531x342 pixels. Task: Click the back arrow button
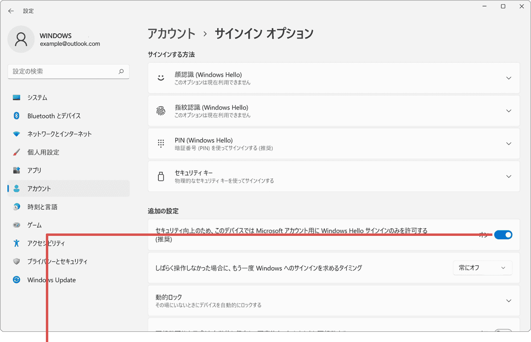pos(11,11)
